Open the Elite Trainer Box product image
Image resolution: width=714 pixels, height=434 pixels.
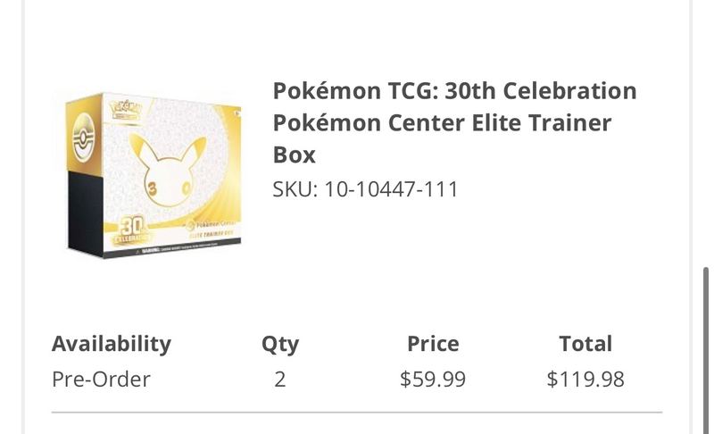[x=154, y=175]
